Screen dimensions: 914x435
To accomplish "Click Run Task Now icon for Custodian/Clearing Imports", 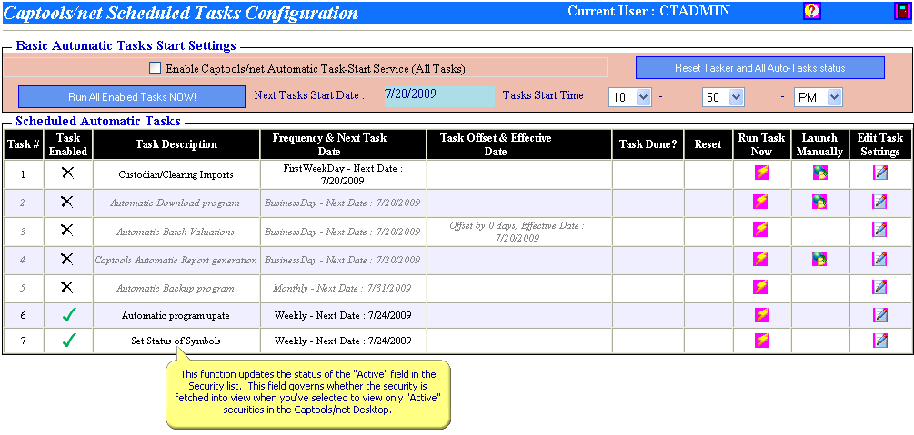I will point(761,173).
